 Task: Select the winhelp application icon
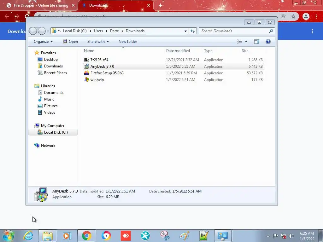point(87,79)
